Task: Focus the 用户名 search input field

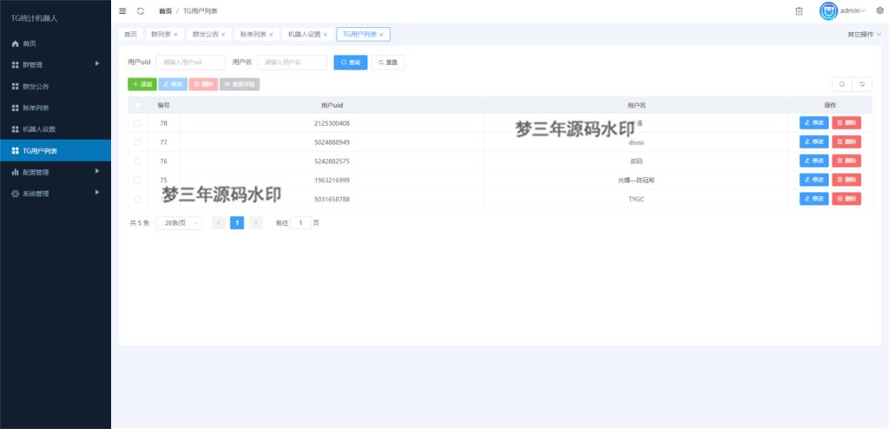Action: (x=292, y=63)
